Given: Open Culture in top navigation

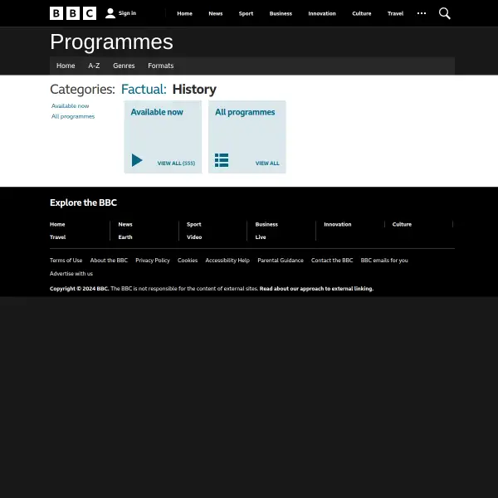Looking at the screenshot, I should point(361,13).
